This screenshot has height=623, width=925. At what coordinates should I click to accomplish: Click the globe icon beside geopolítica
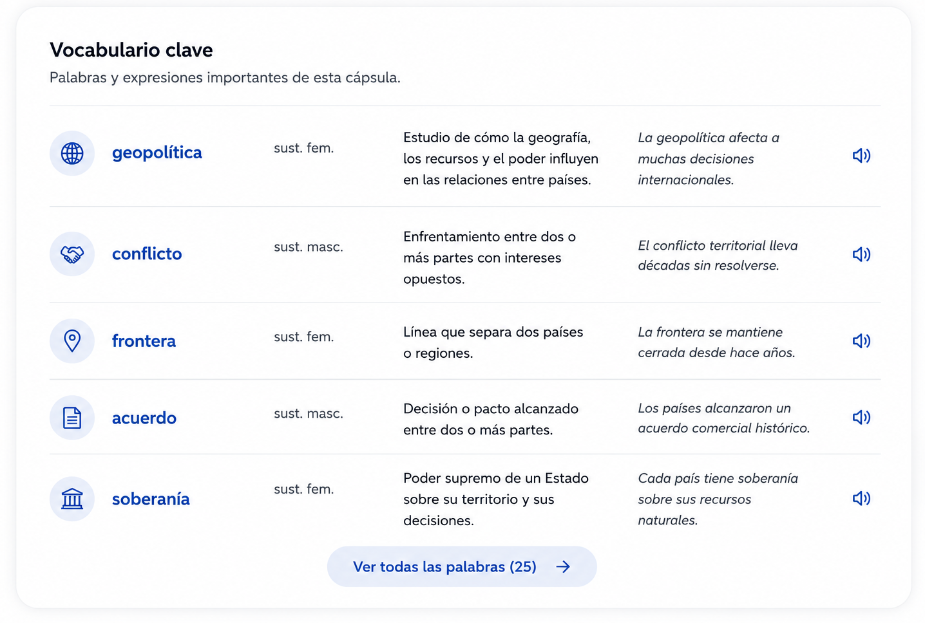[x=72, y=153]
